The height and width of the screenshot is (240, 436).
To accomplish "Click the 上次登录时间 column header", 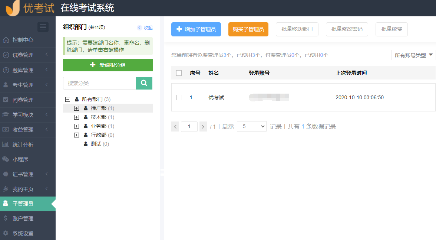I will click(351, 73).
